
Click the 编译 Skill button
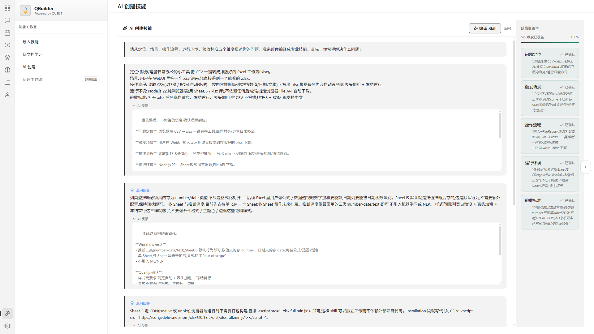pyautogui.click(x=485, y=28)
